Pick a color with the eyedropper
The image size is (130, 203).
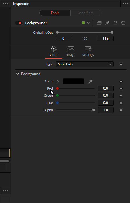(90, 82)
